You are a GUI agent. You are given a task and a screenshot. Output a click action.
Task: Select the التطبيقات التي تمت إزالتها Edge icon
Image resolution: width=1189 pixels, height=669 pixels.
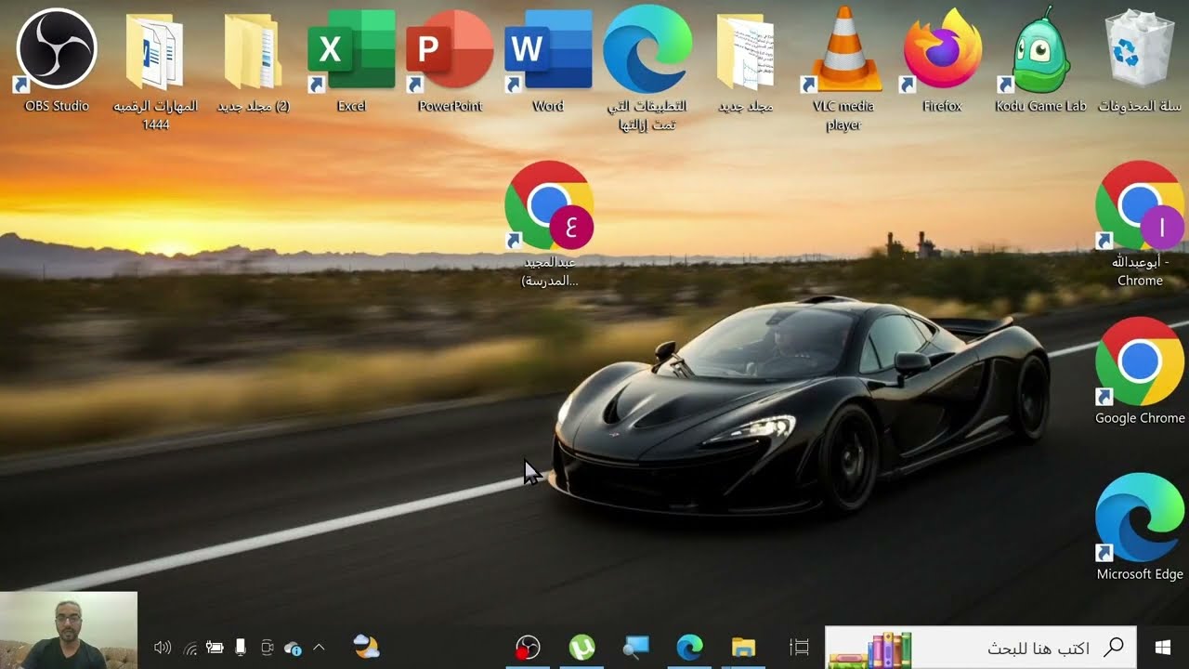647,48
